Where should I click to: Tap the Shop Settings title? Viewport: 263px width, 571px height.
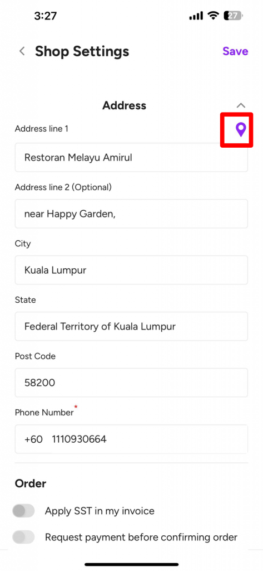[x=82, y=51]
